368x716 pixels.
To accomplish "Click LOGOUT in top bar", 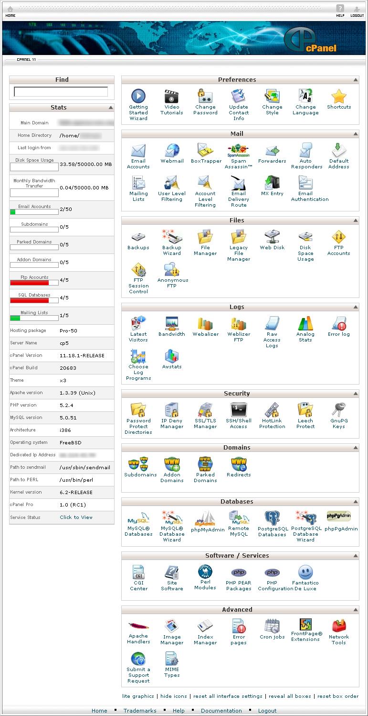I will pos(357,11).
